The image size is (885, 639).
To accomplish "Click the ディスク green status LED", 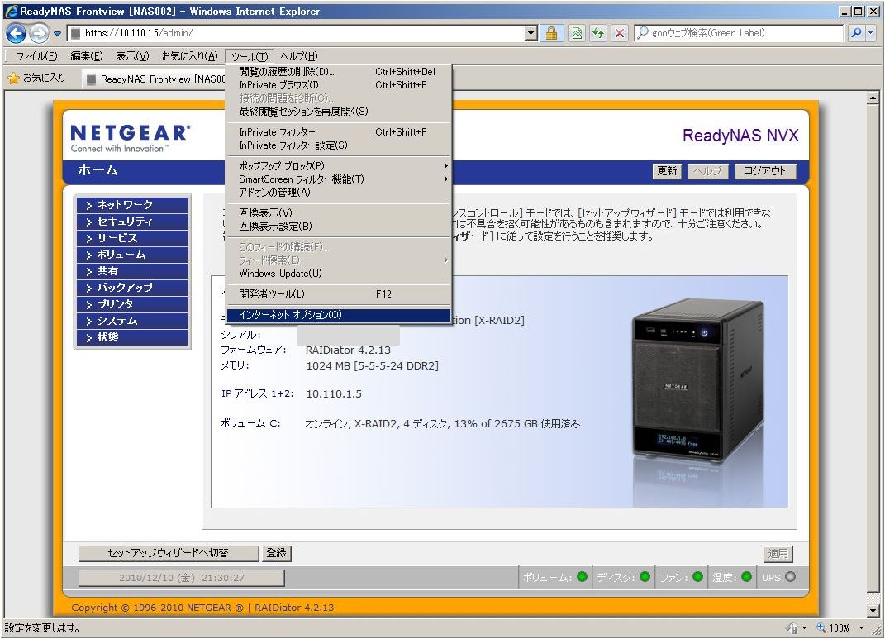I will tap(645, 577).
